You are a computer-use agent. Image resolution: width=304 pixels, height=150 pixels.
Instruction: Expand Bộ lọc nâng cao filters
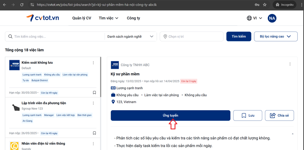[275, 37]
